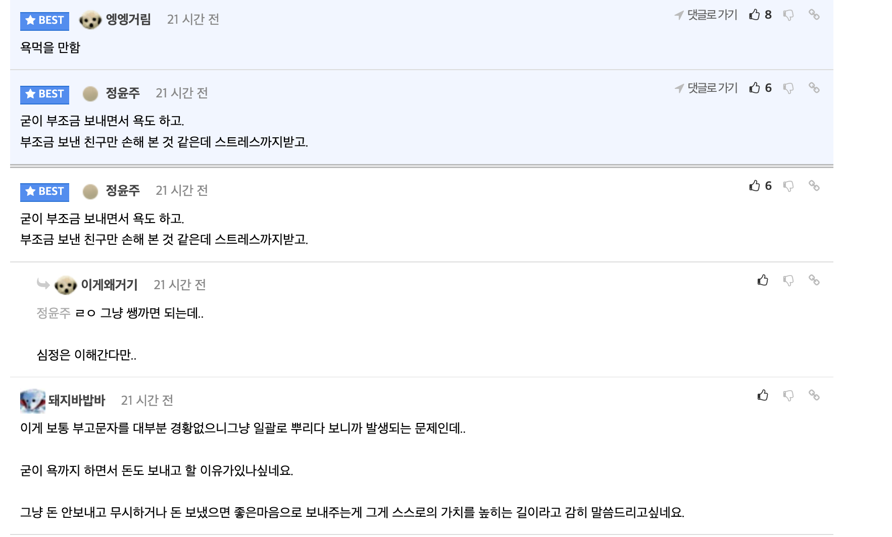Copy link of 정윤주's highlighted best comment
Viewport: 892px width, 537px height.
pyautogui.click(x=814, y=88)
